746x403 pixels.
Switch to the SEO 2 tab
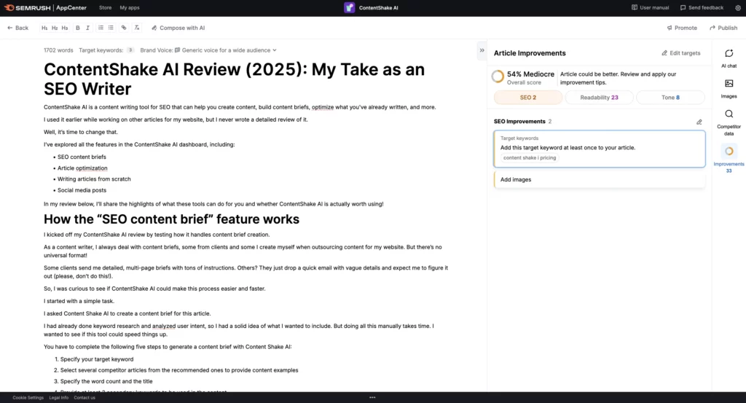click(528, 98)
